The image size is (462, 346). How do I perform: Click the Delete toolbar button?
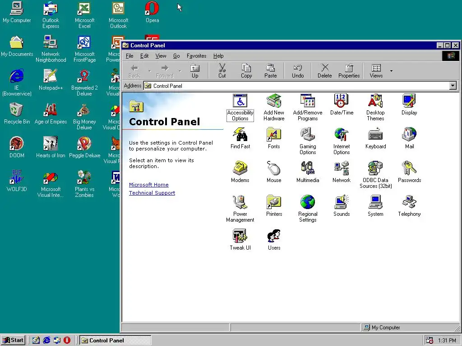[x=325, y=71]
